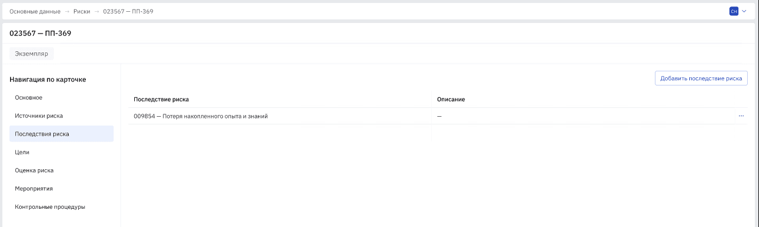Viewport: 759px width, 227px height.
Task: Open the row actions three-dot menu
Action: tap(741, 116)
